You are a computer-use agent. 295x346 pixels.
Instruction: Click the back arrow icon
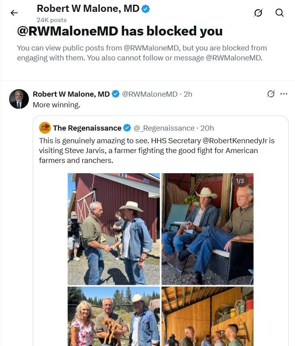(14, 13)
